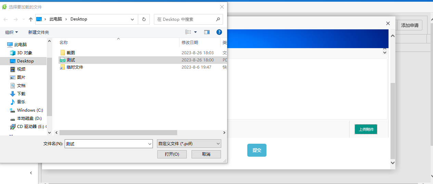Select Windows (C:) in navigation tree
The image size is (433, 184).
click(x=30, y=110)
